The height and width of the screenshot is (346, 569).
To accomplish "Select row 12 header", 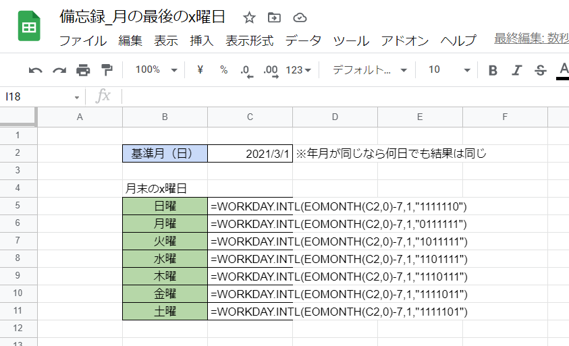I will click(x=18, y=328).
